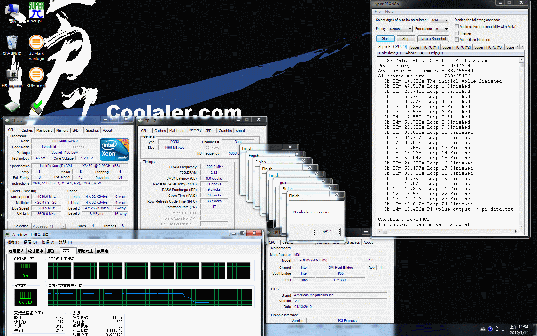The width and height of the screenshot is (537, 336).
Task: Click the language bar restore icon in tray
Action: coord(497,328)
